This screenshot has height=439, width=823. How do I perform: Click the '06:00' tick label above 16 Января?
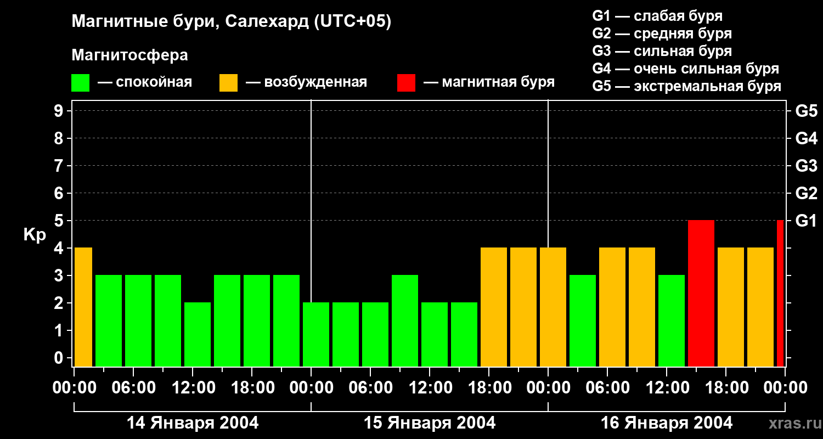pyautogui.click(x=607, y=388)
